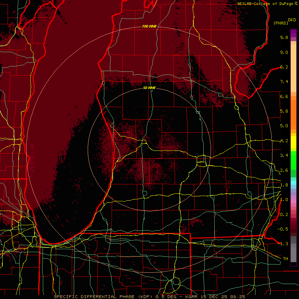Select the 100 NMI range ring label
The height and width of the screenshot is (299, 299).
(149, 26)
